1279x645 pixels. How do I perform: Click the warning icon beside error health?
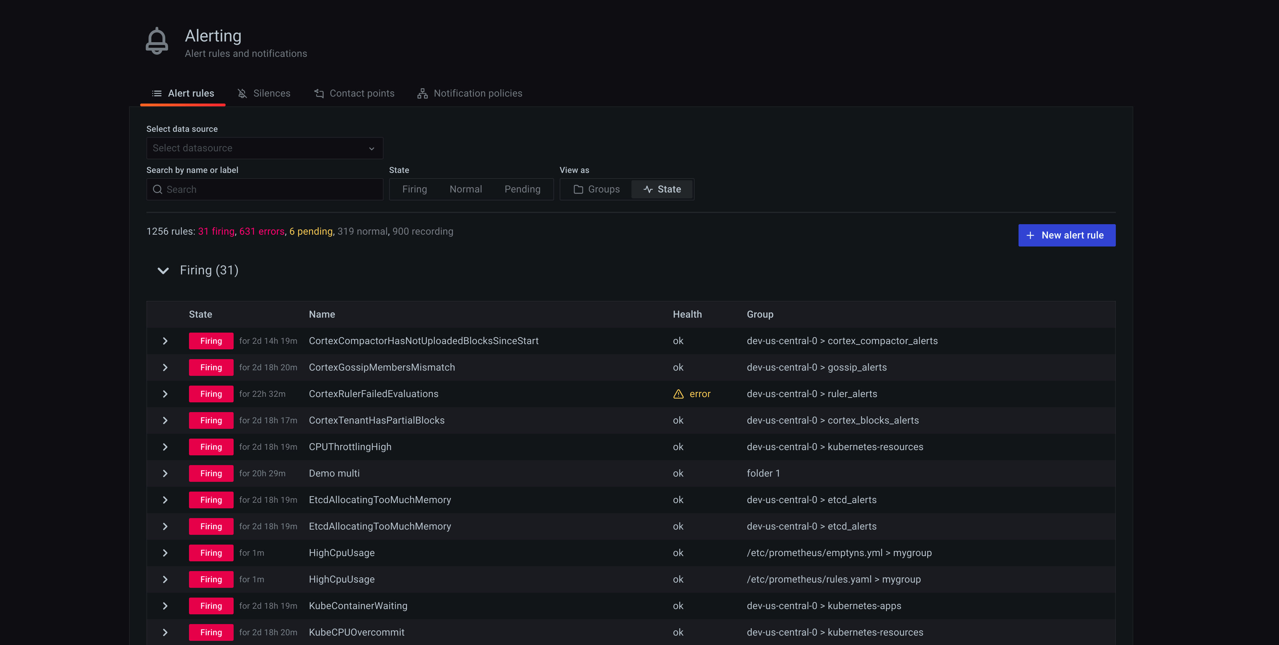tap(678, 394)
